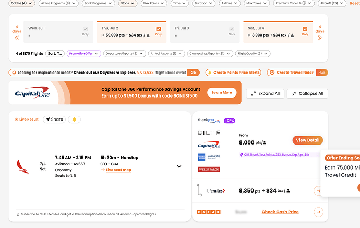Click the arrow button in LifeMiles row
Viewport: 360px width, 228px height.
click(x=318, y=191)
